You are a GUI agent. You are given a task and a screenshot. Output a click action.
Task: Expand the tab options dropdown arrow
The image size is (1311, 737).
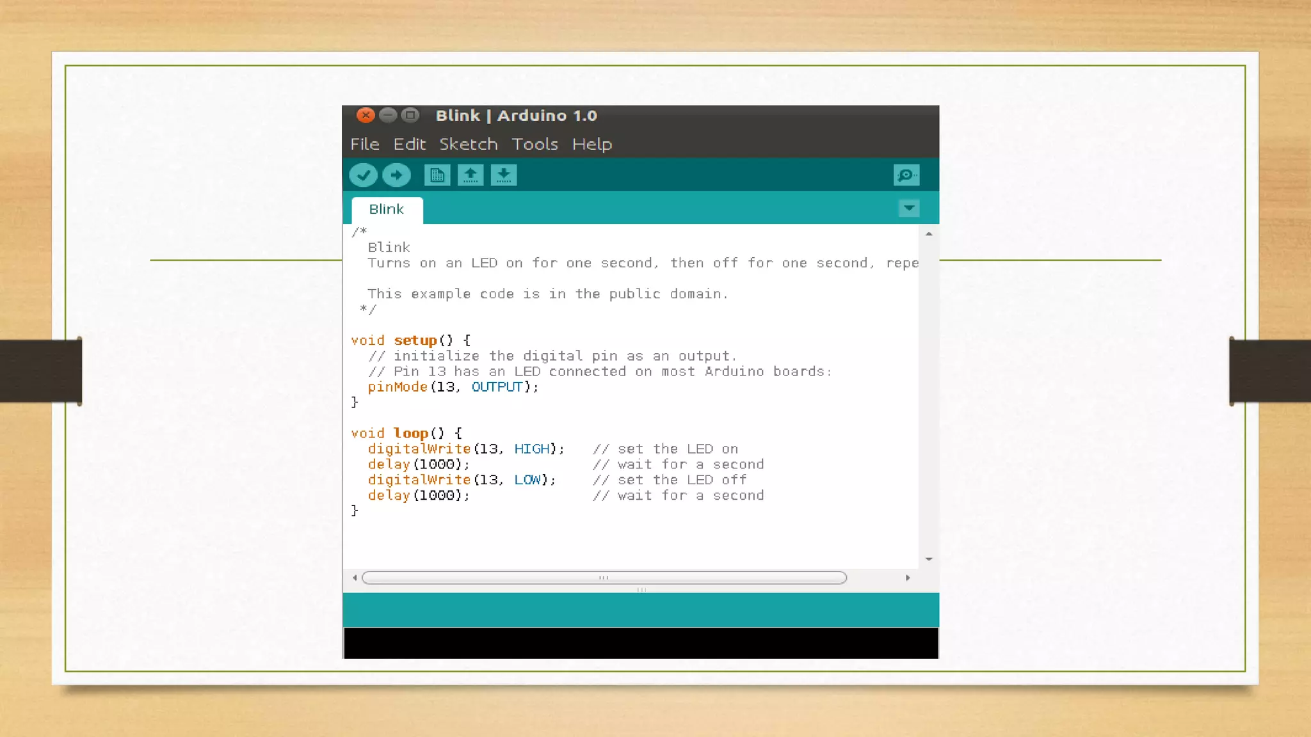(x=908, y=209)
